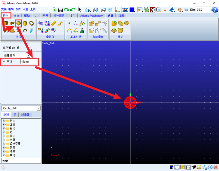Expand the 设计变量 tree folder
Viewport: 219px width, 171px height.
click(x=4, y=144)
